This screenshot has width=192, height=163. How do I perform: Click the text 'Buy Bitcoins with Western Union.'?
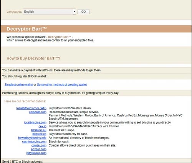[x=70, y=108]
